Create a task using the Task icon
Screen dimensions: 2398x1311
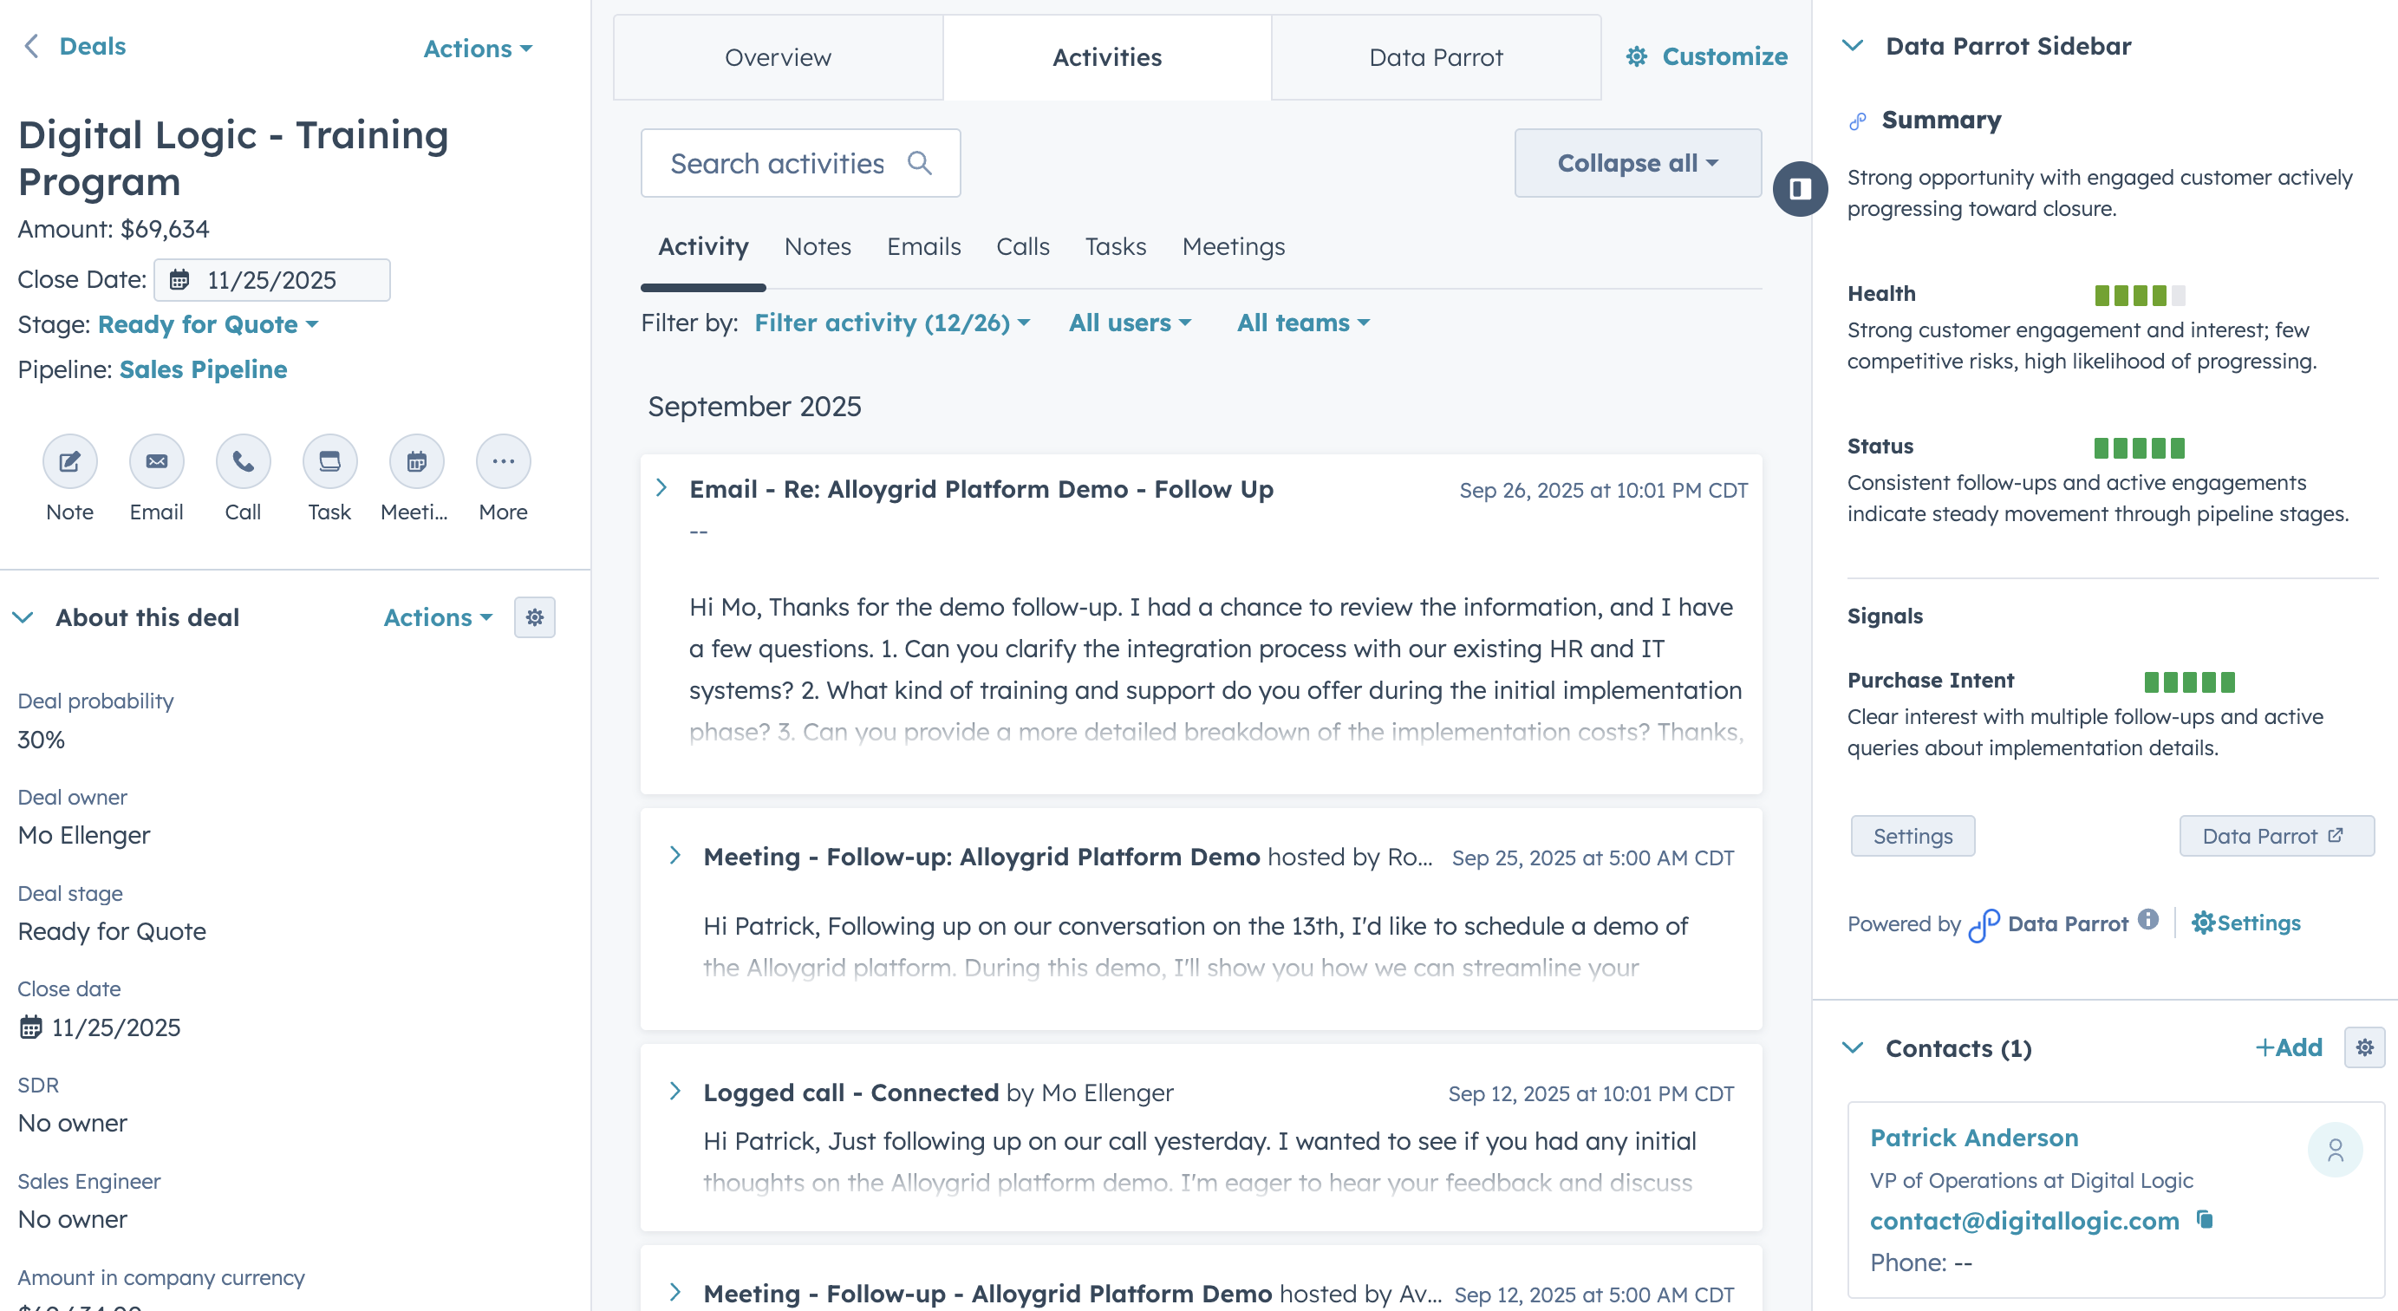[x=329, y=461]
